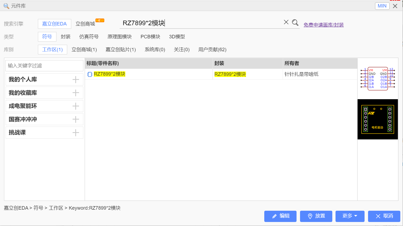
Task: Switch to the 封装 type tab
Action: tap(65, 37)
